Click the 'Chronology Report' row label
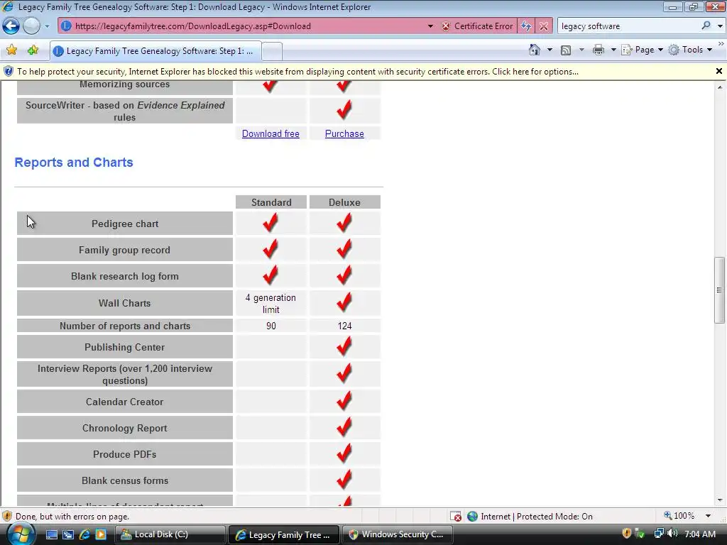727x545 pixels. (x=125, y=428)
